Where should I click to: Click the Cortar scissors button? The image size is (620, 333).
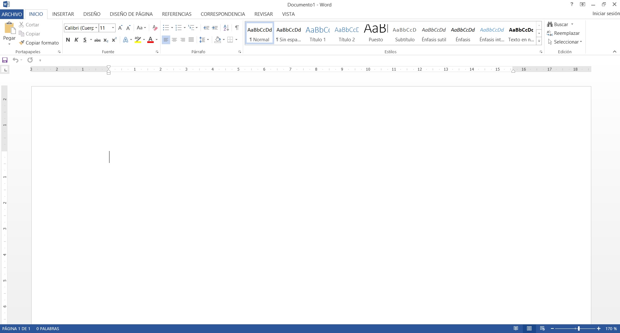(x=29, y=25)
